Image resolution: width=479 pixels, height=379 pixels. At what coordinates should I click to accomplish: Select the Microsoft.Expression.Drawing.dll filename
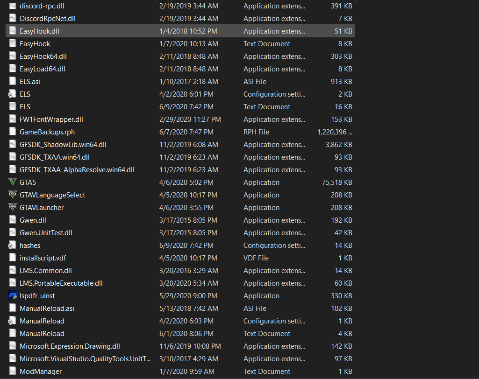coord(70,346)
